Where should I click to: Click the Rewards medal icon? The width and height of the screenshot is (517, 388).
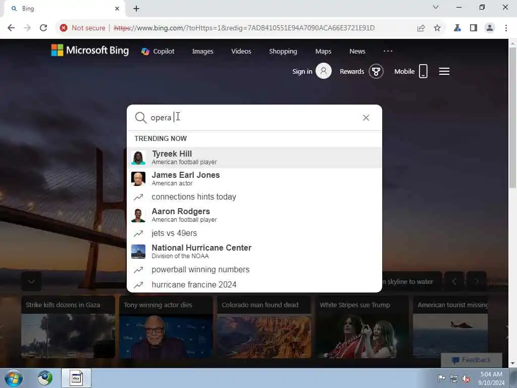tap(376, 71)
